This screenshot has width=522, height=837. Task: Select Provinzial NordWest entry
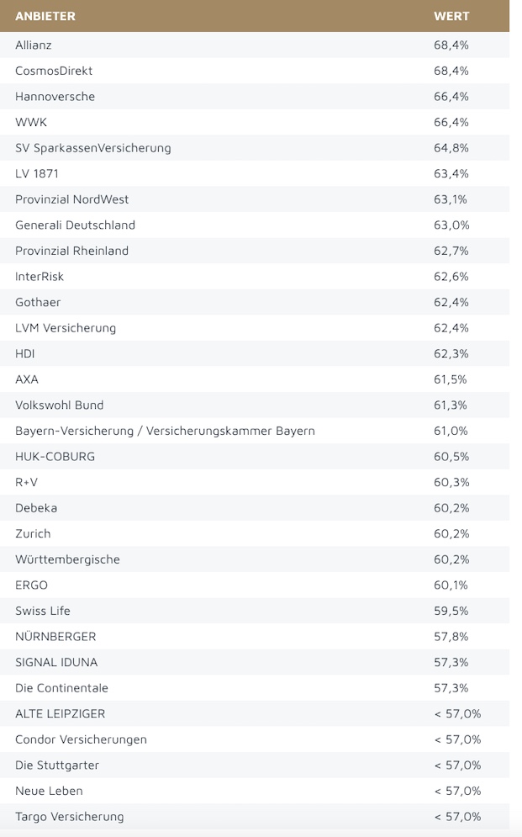(x=71, y=199)
